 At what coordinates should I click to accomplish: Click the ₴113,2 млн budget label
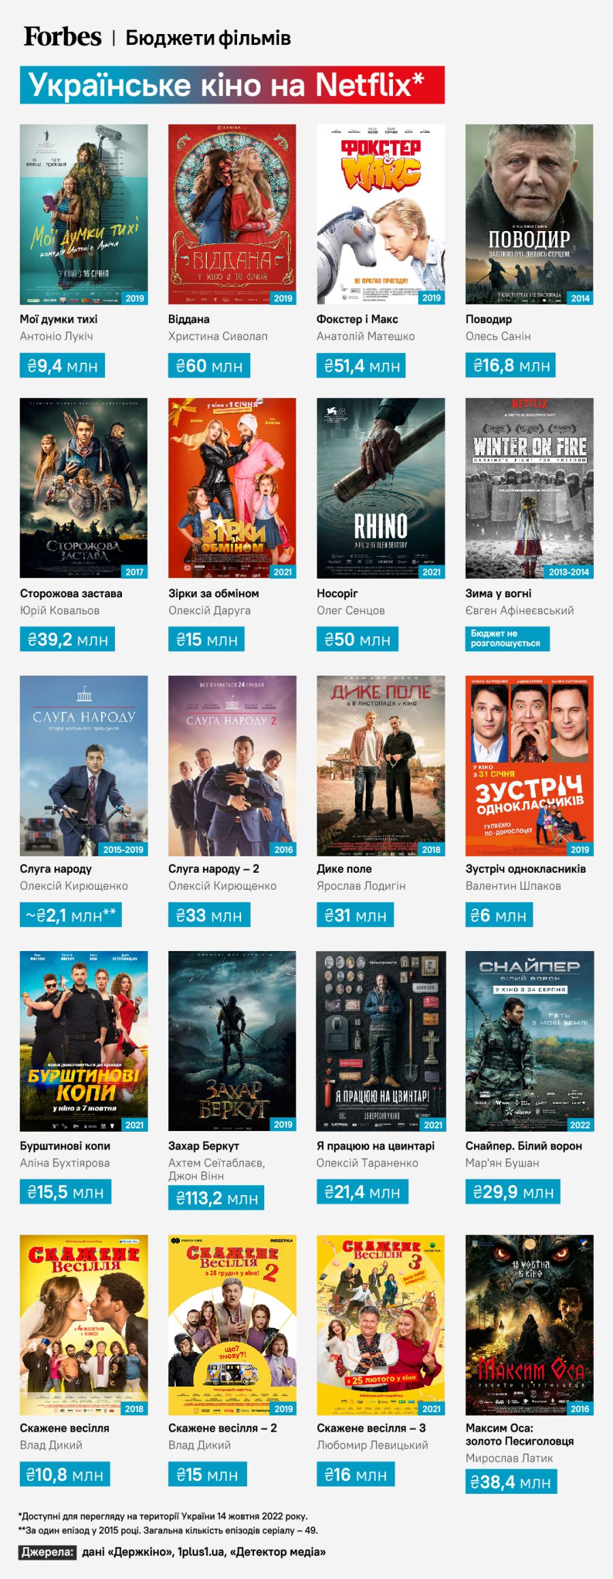[x=216, y=1198]
